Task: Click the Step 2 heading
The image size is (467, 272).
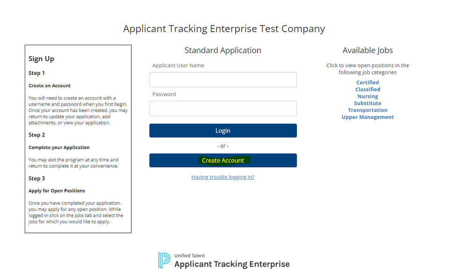Action: pyautogui.click(x=37, y=135)
